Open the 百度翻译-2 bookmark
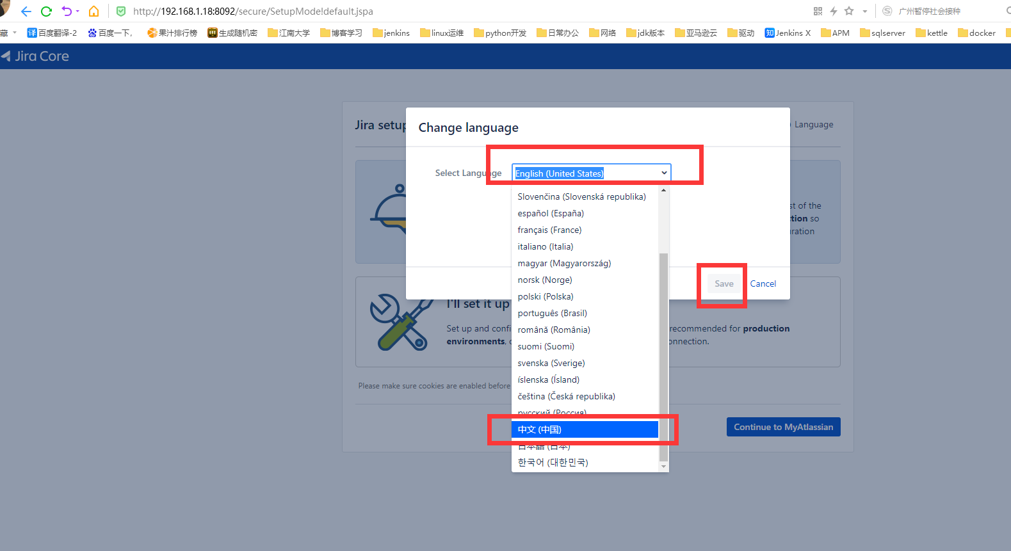The image size is (1011, 551). [52, 33]
